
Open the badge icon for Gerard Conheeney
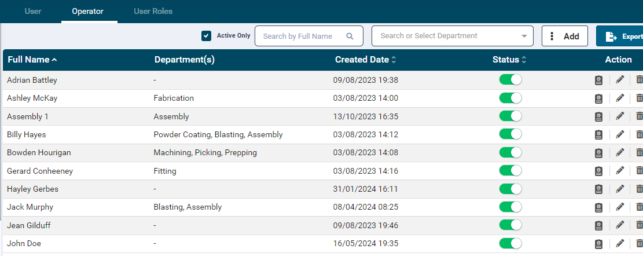[x=599, y=171]
